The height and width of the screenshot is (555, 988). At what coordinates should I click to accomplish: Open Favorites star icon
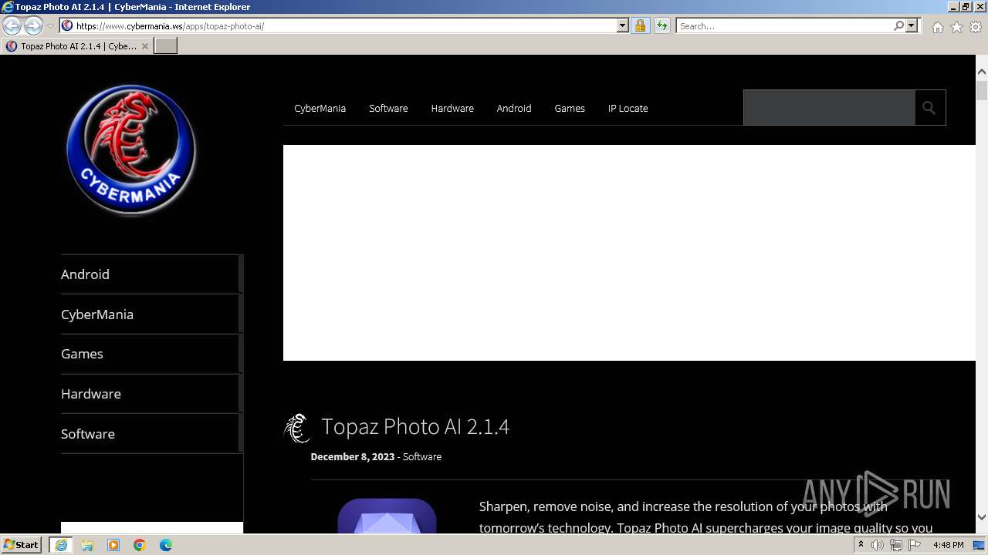(956, 27)
